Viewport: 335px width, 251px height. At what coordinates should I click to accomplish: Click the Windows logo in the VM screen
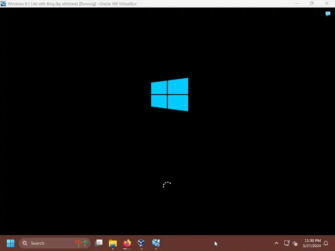click(170, 94)
